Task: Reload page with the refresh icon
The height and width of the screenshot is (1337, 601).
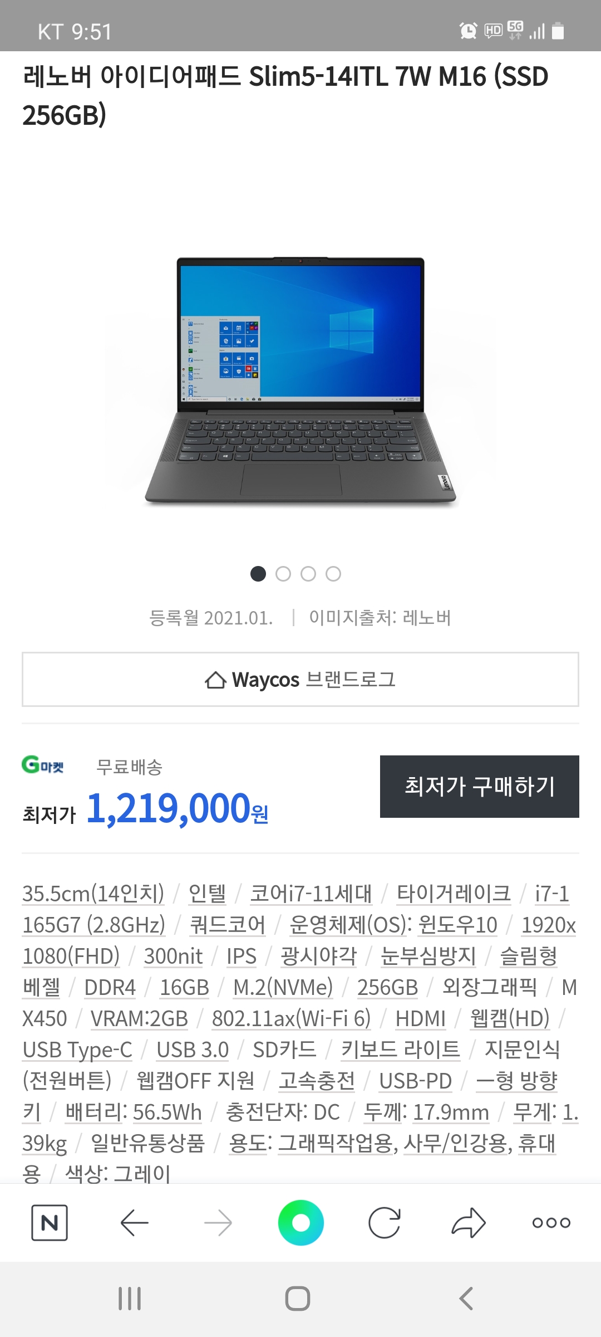Action: point(385,1223)
